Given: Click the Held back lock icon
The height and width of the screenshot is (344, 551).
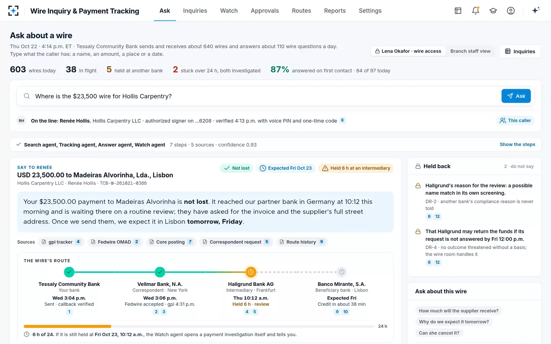Looking at the screenshot, I should point(418,166).
